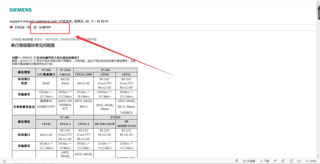Click the heading 串行通信模块常见问题集
The height and width of the screenshot is (164, 320).
tap(33, 45)
